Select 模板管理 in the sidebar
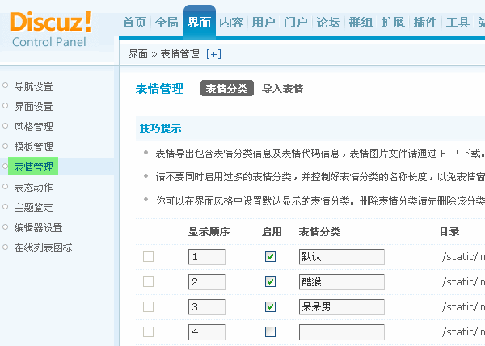This screenshot has height=346, width=485. point(33,147)
